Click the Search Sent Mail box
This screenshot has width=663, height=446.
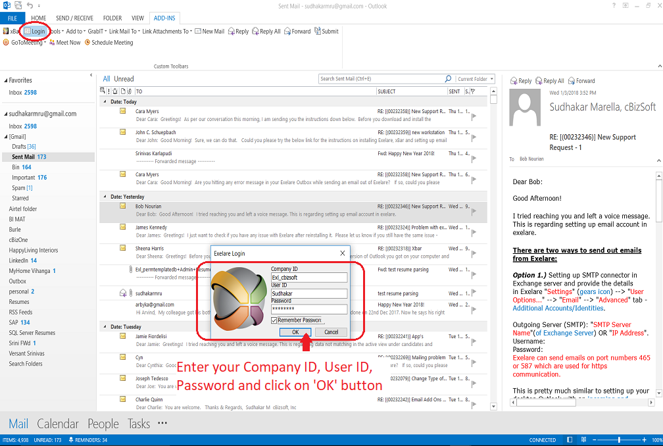[381, 79]
